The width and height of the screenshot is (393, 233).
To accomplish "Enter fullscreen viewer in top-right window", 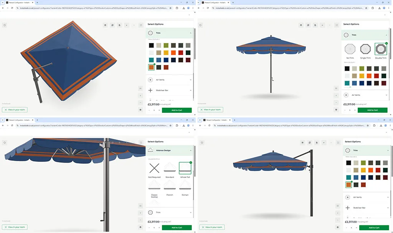I will (337, 25).
